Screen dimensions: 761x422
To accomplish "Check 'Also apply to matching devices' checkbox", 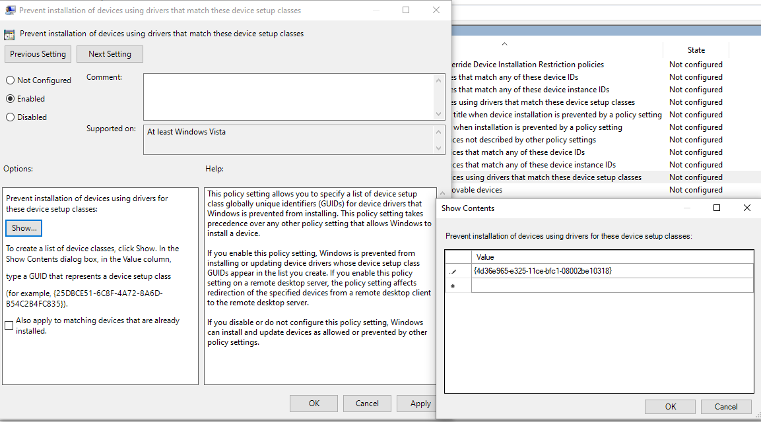I will tap(9, 326).
